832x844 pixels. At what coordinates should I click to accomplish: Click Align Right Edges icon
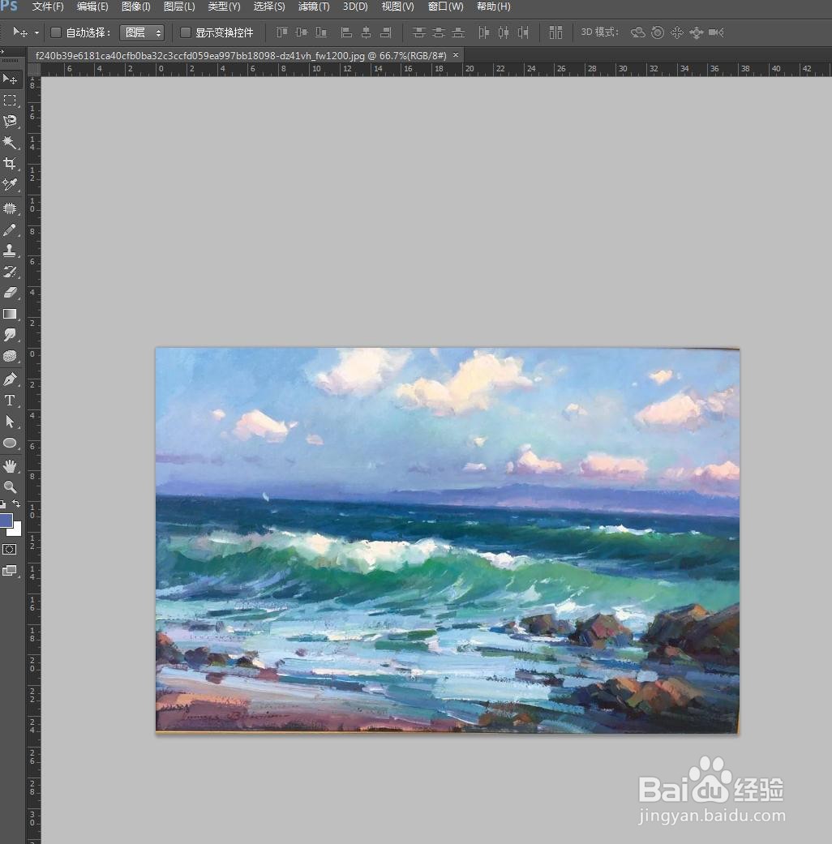(385, 32)
